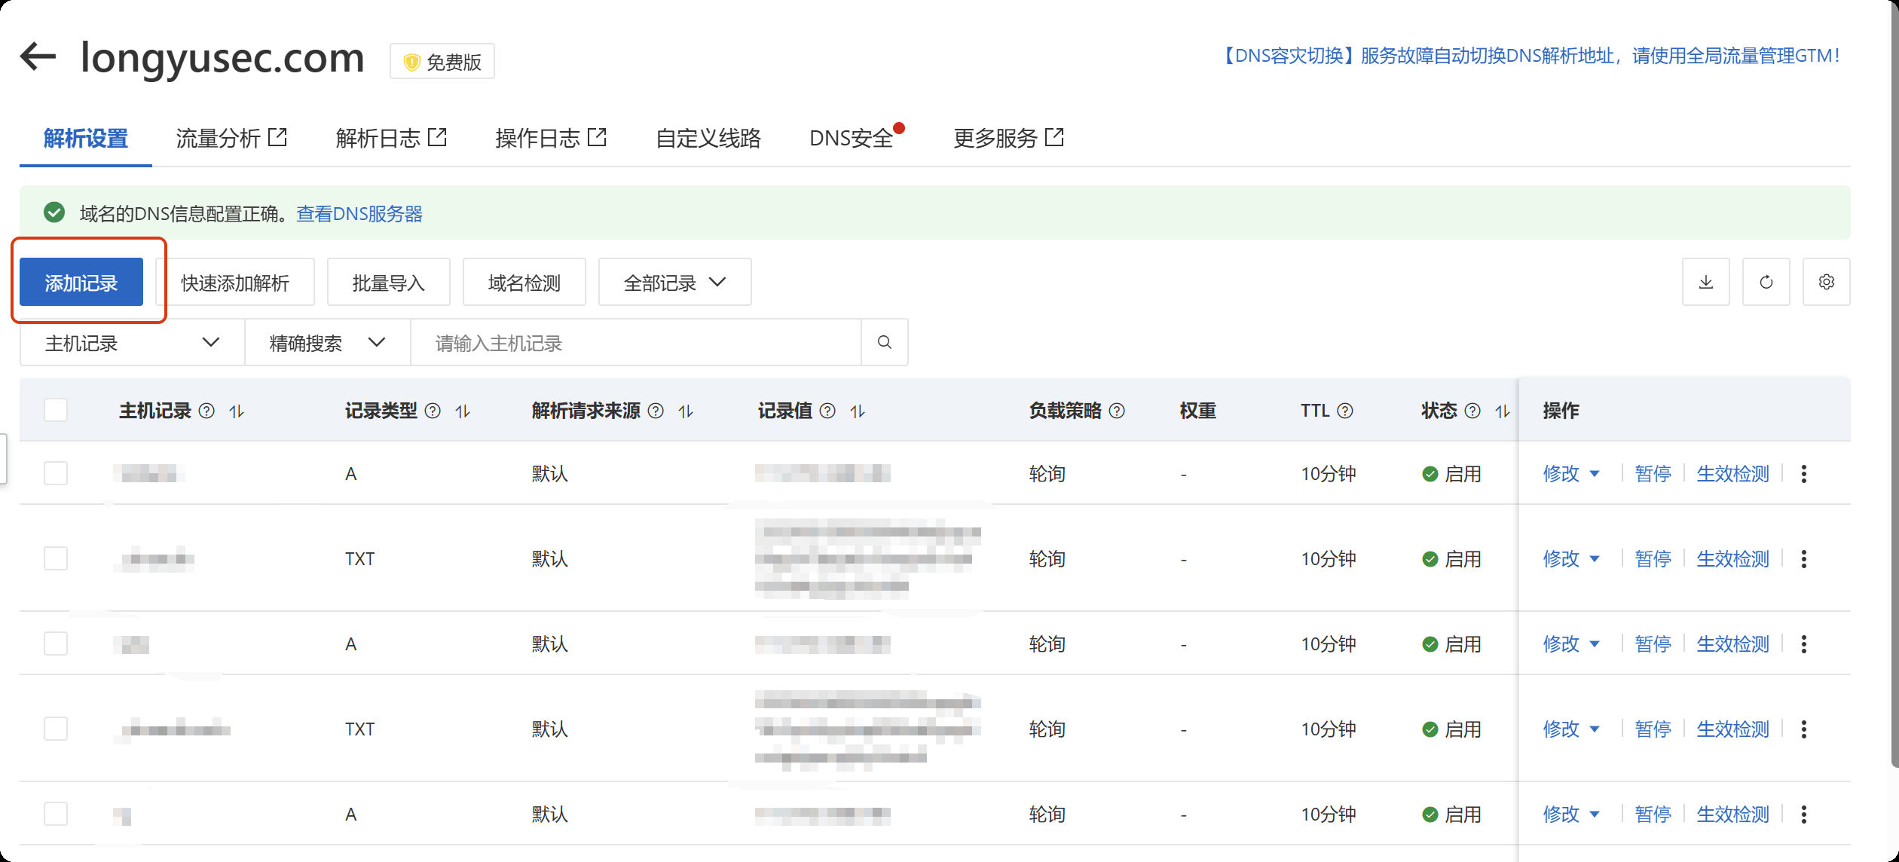Click the refresh records icon
Viewport: 1899px width, 862px height.
point(1766,282)
